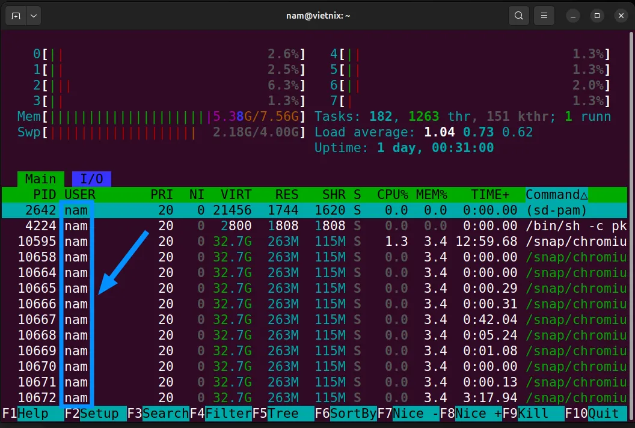The width and height of the screenshot is (635, 428).
Task: Click TIME+ value 12:59.68
Action: pos(486,242)
